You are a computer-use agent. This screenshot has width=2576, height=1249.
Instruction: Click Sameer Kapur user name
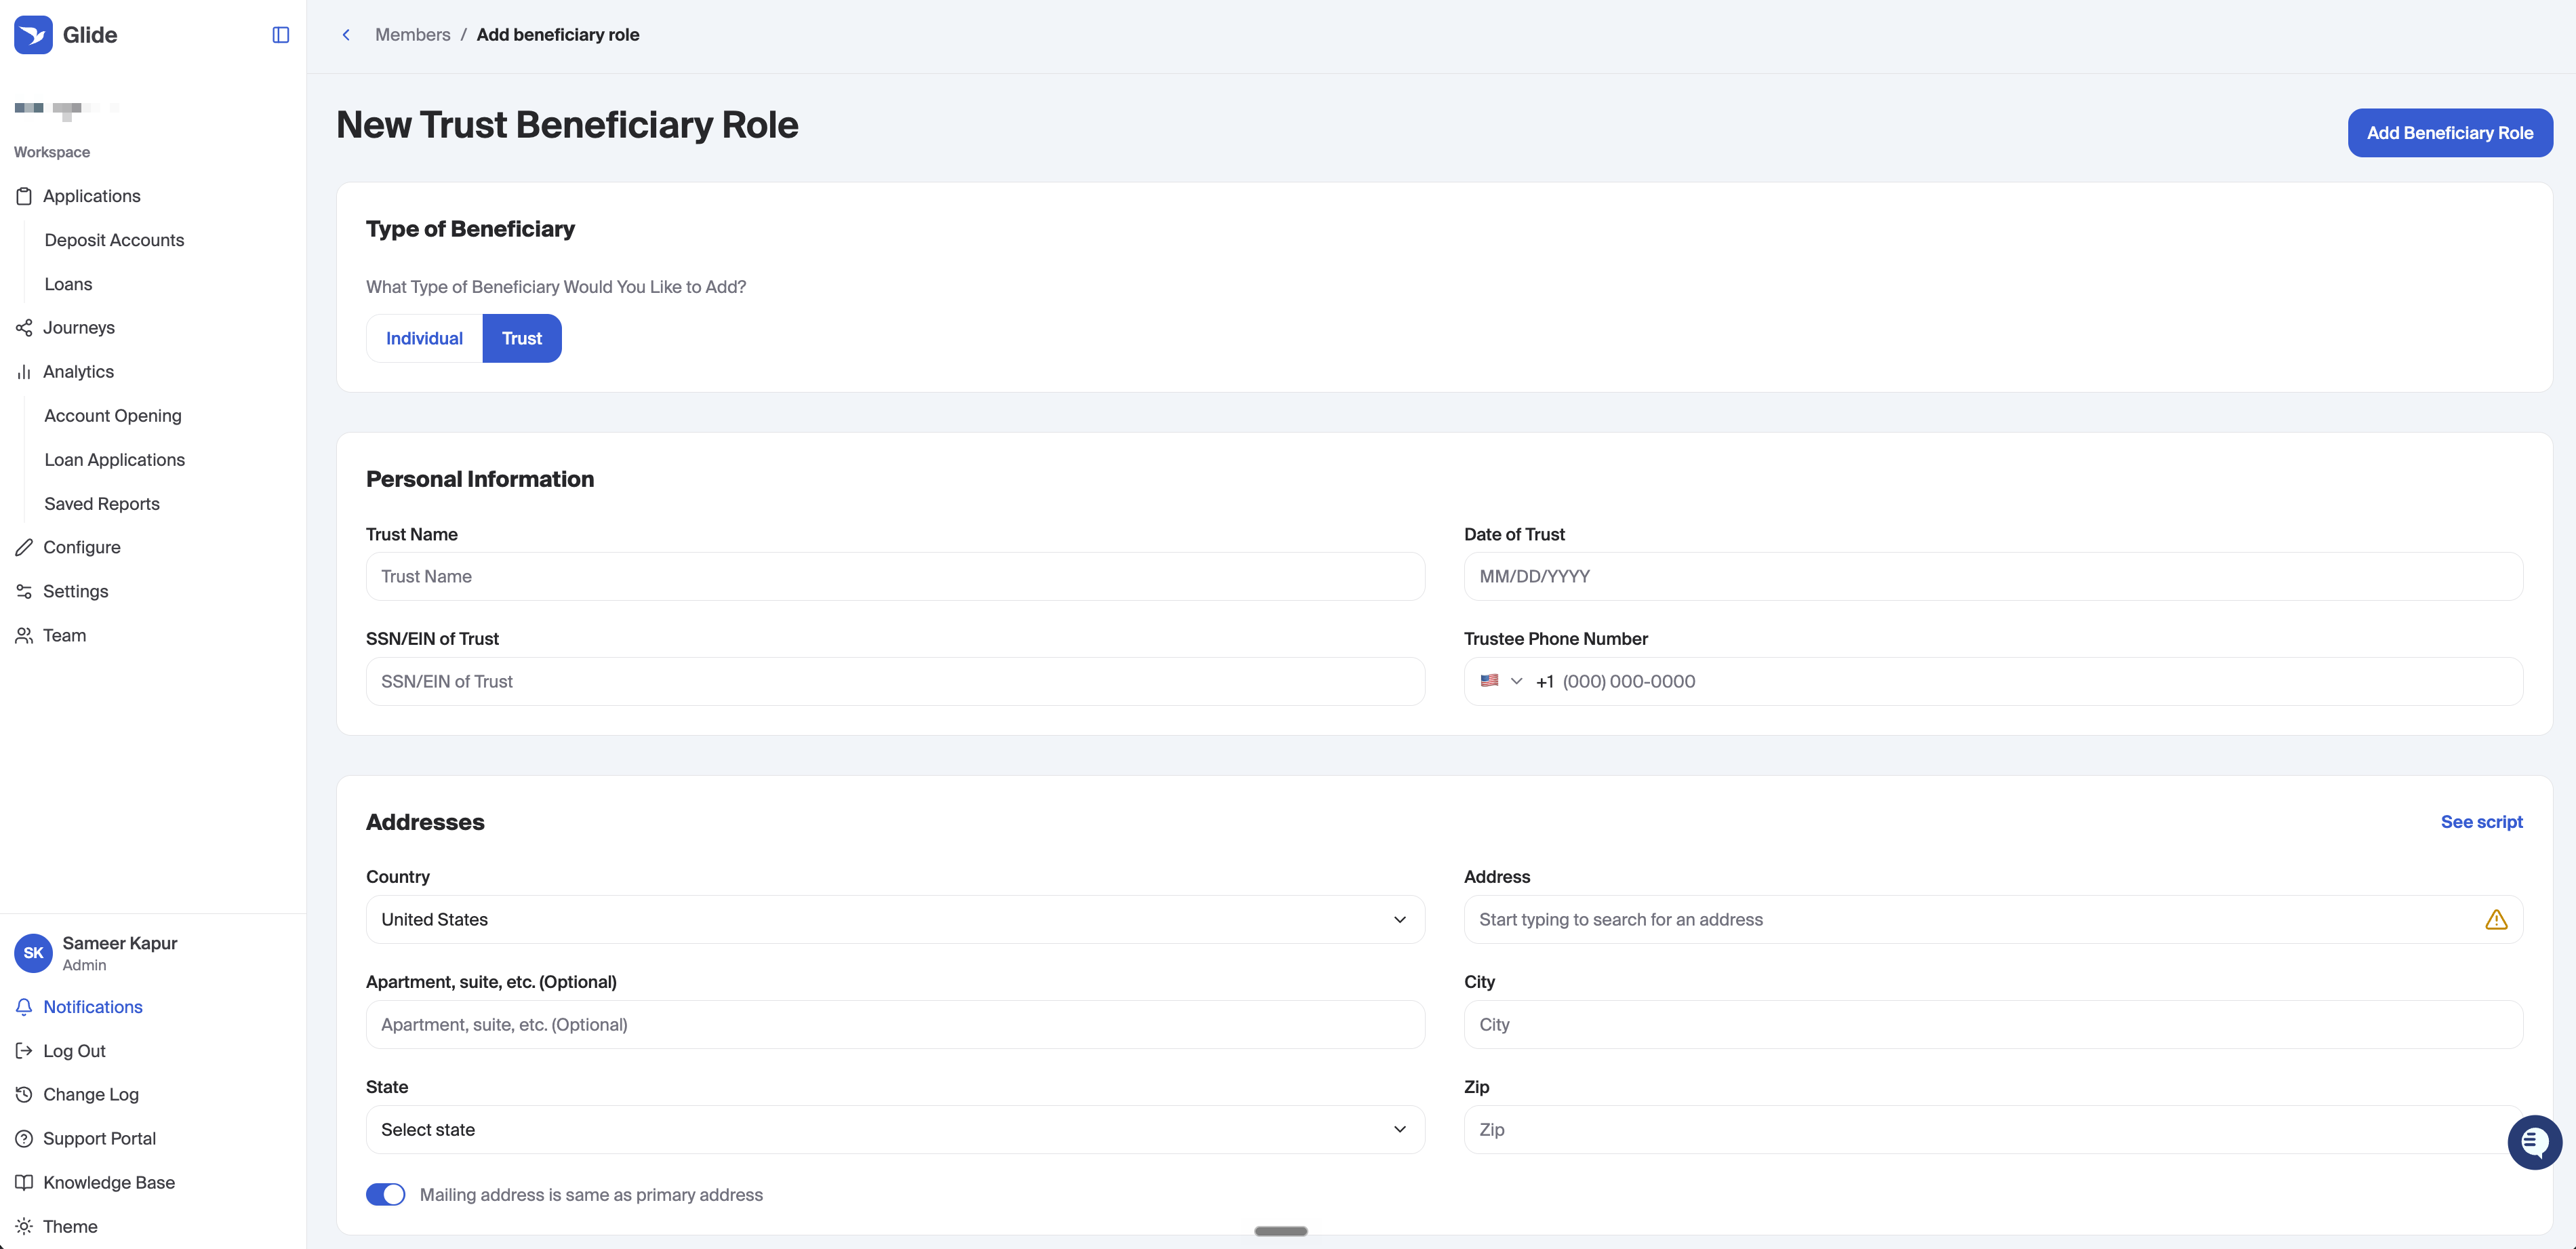pyautogui.click(x=120, y=943)
